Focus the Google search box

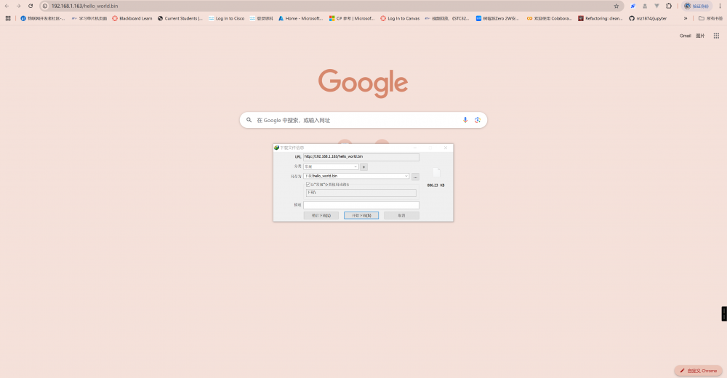point(363,120)
